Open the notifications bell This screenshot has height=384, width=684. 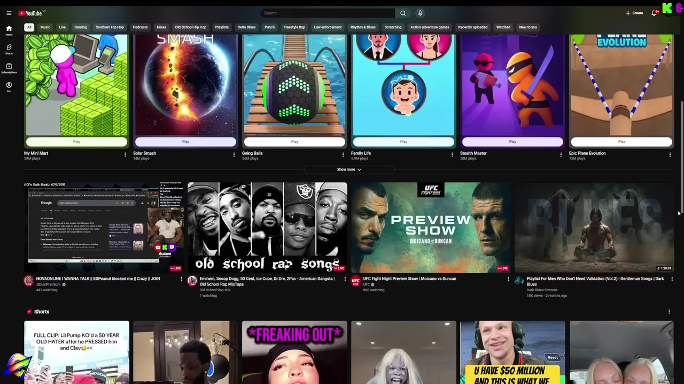654,13
